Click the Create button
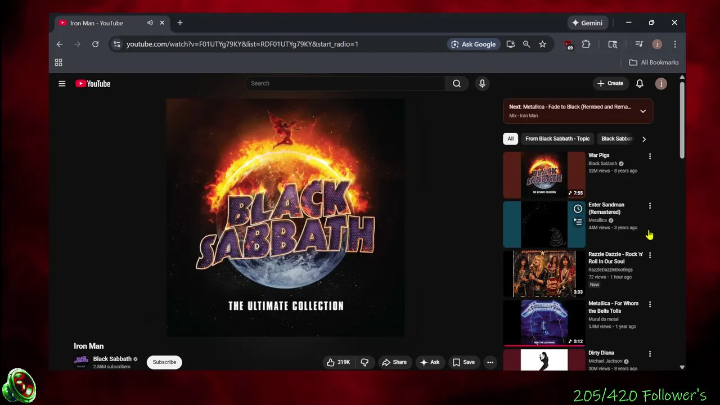 [610, 83]
